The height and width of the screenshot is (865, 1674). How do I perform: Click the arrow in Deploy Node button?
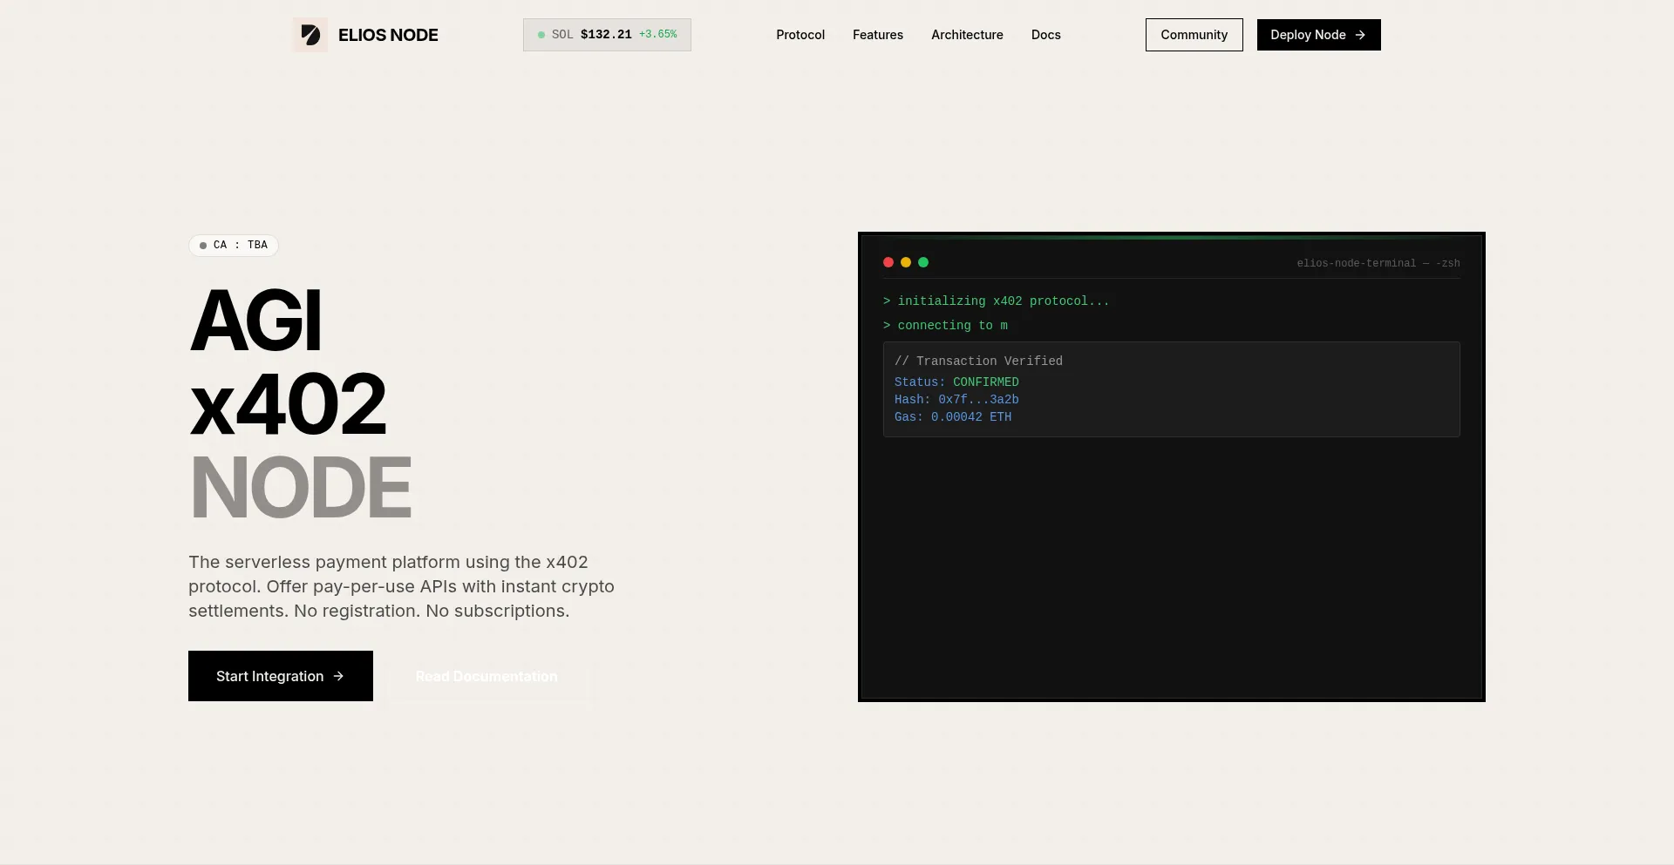click(1360, 35)
